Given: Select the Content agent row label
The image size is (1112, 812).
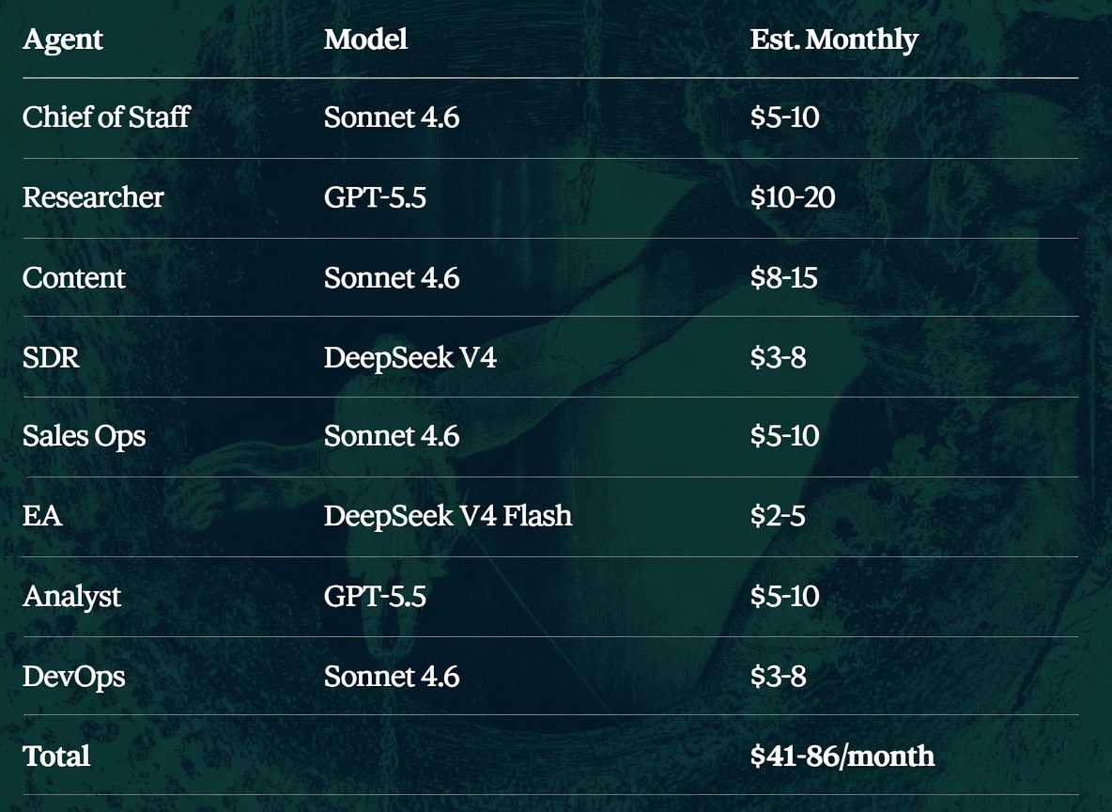Looking at the screenshot, I should [x=74, y=277].
